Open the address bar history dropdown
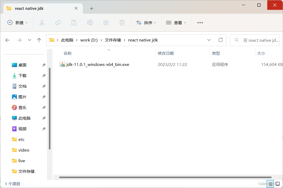This screenshot has width=283, height=188. 209,40
